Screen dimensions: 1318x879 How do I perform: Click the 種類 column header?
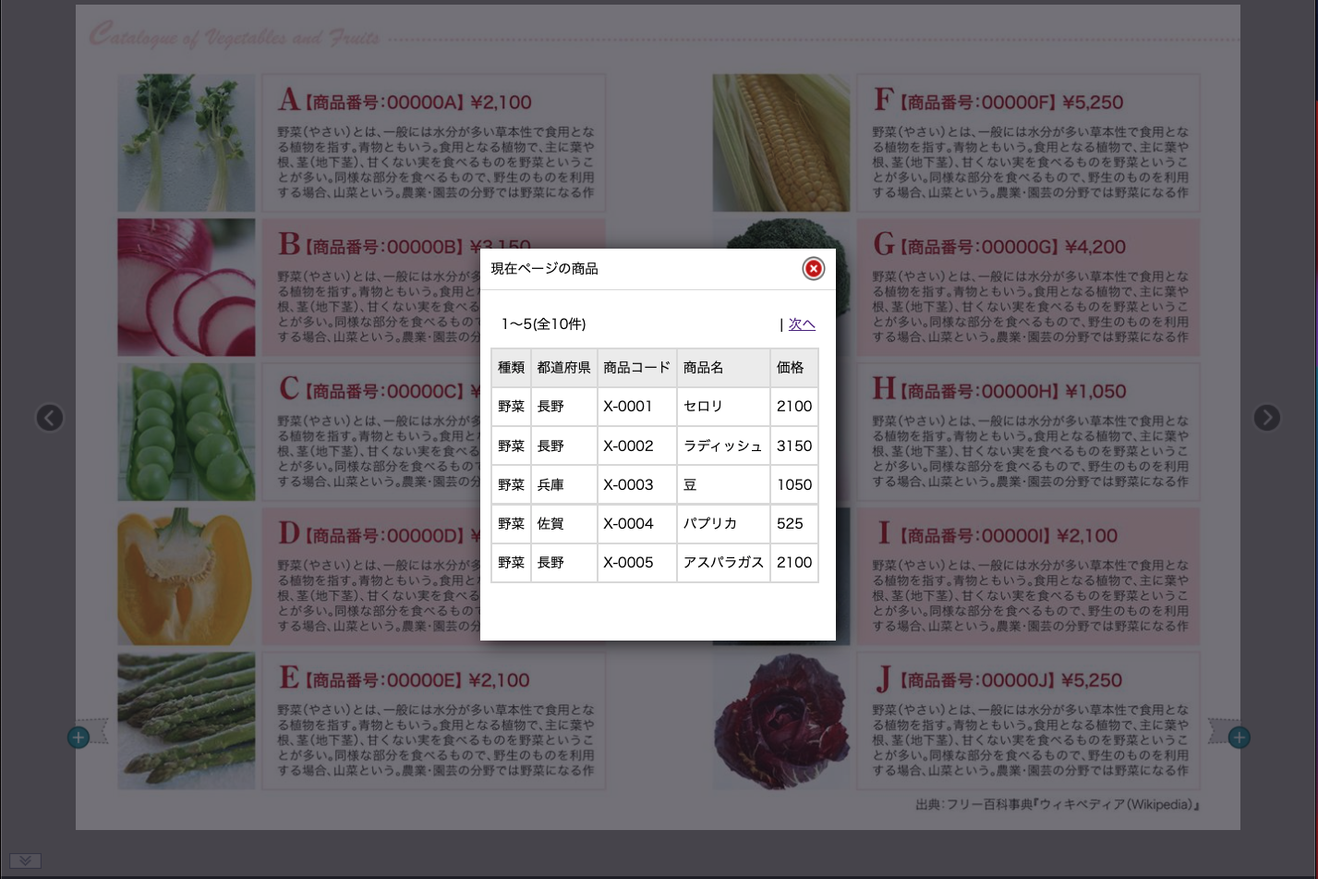click(x=511, y=368)
